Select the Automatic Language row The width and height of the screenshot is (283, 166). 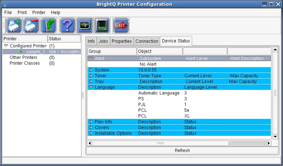(179, 93)
